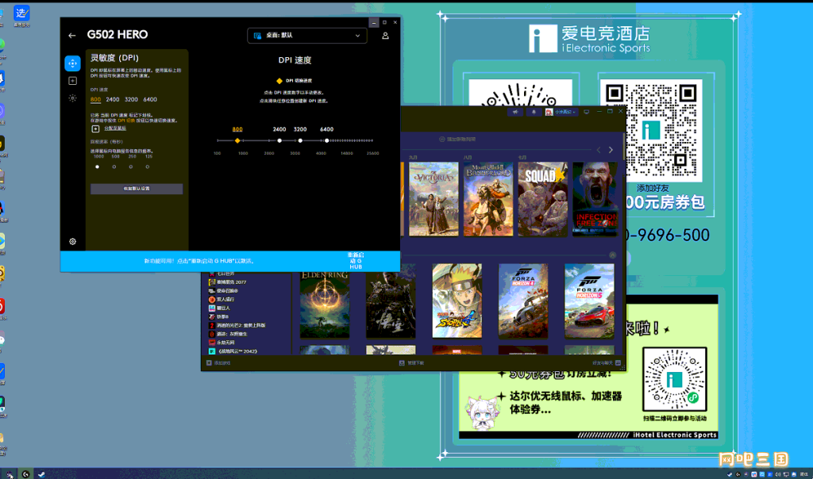Select the game ending in 2042 in Steam list

coord(233,351)
